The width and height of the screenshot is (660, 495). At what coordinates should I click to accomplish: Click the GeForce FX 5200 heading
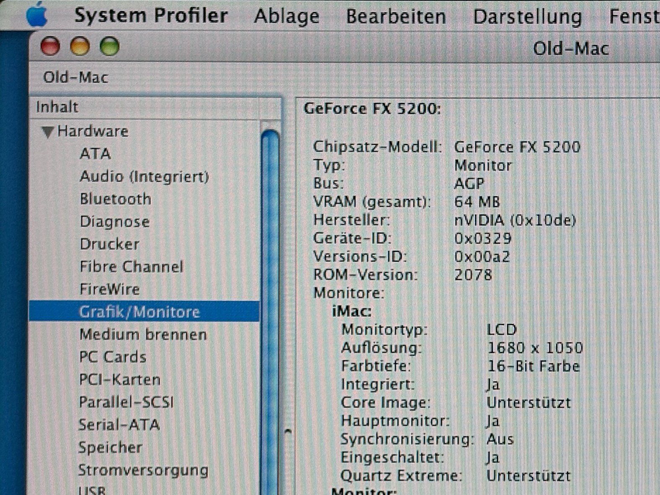(x=372, y=109)
